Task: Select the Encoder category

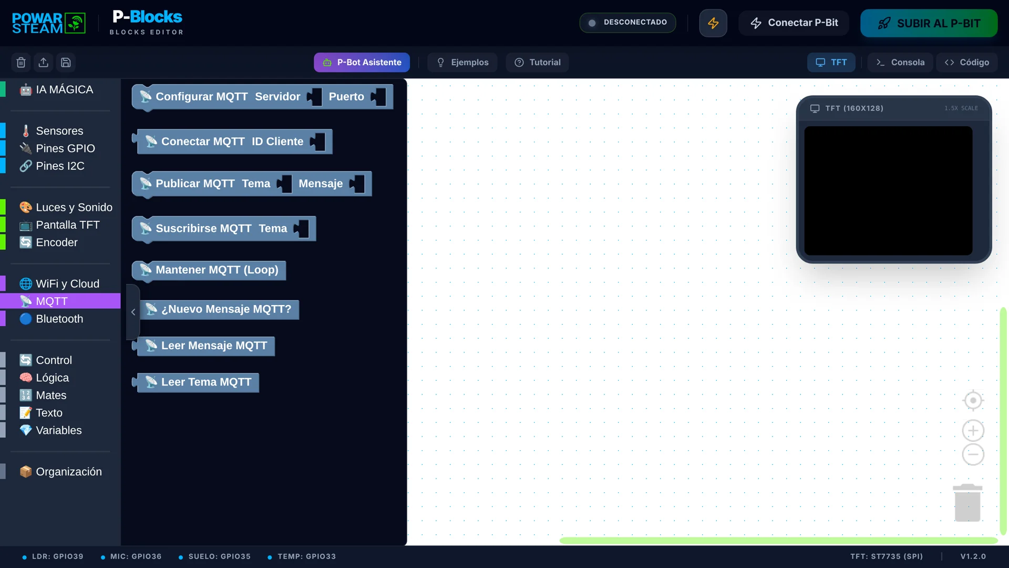Action: (60, 242)
